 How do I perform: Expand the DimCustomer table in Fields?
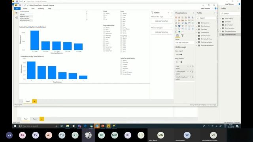(x=197, y=26)
